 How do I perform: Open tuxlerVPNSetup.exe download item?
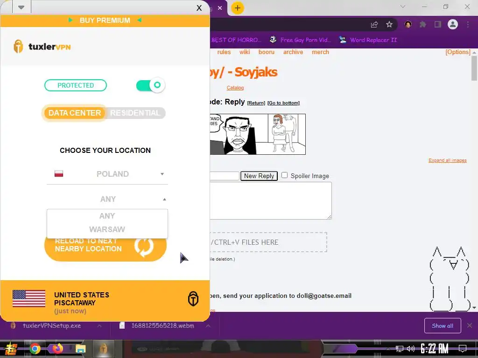click(x=52, y=326)
